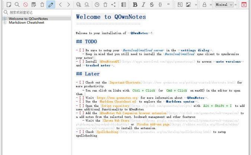This screenshot has width=251, height=155.
Task: Open find text in note magnifier icon
Action: coord(78,4)
